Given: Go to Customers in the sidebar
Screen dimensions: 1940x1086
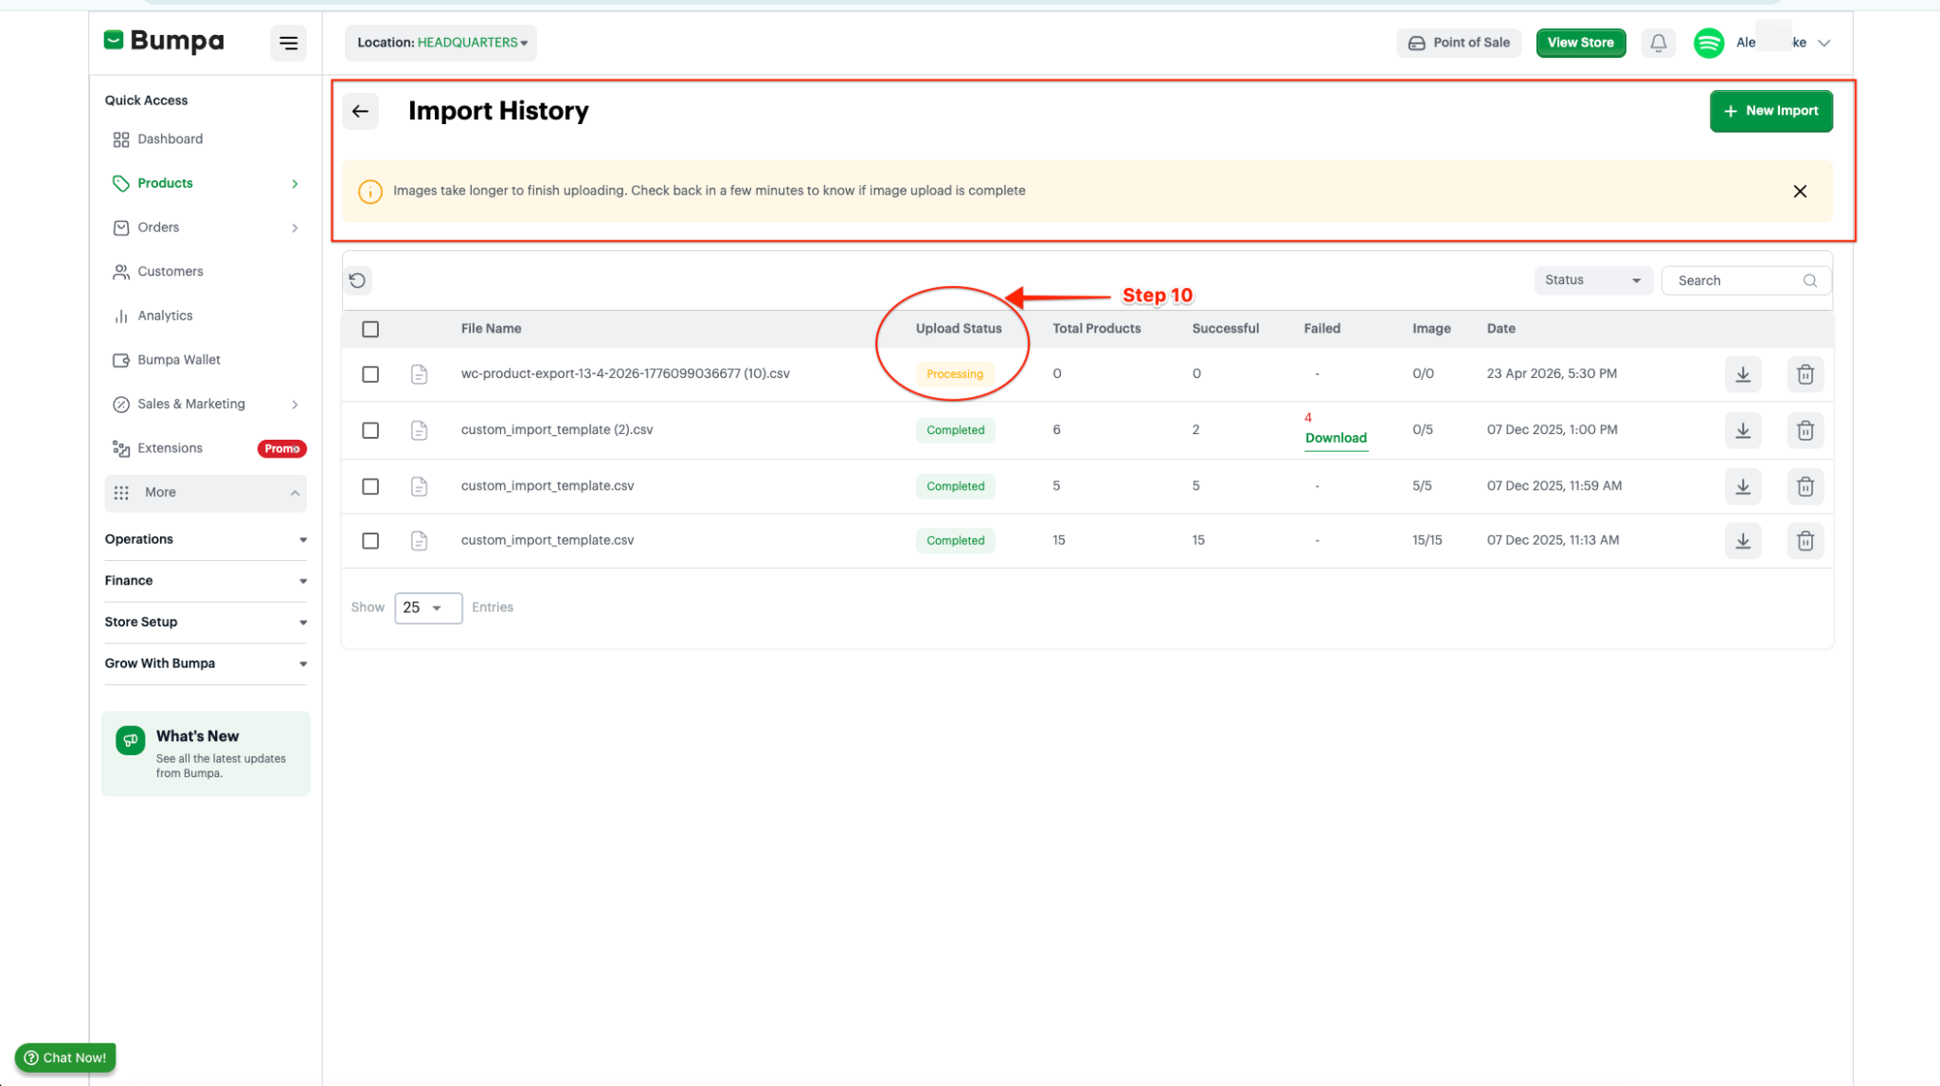Looking at the screenshot, I should pyautogui.click(x=170, y=272).
